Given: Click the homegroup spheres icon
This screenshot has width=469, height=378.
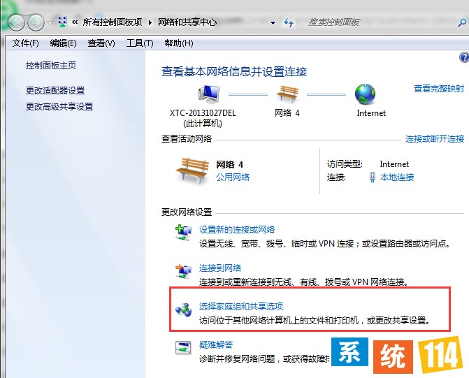Looking at the screenshot, I should [183, 310].
